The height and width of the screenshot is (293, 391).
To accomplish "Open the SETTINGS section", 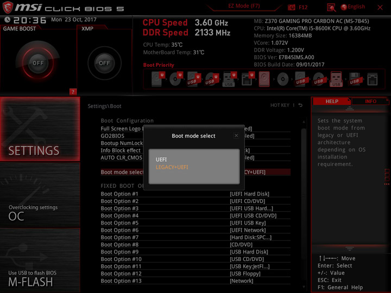I will [x=40, y=129].
